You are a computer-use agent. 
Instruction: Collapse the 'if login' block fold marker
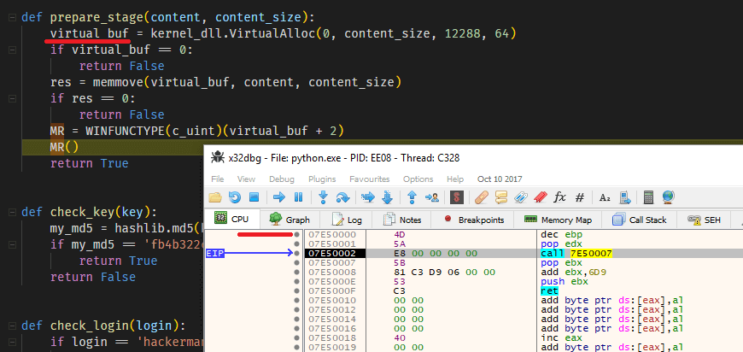[12, 342]
